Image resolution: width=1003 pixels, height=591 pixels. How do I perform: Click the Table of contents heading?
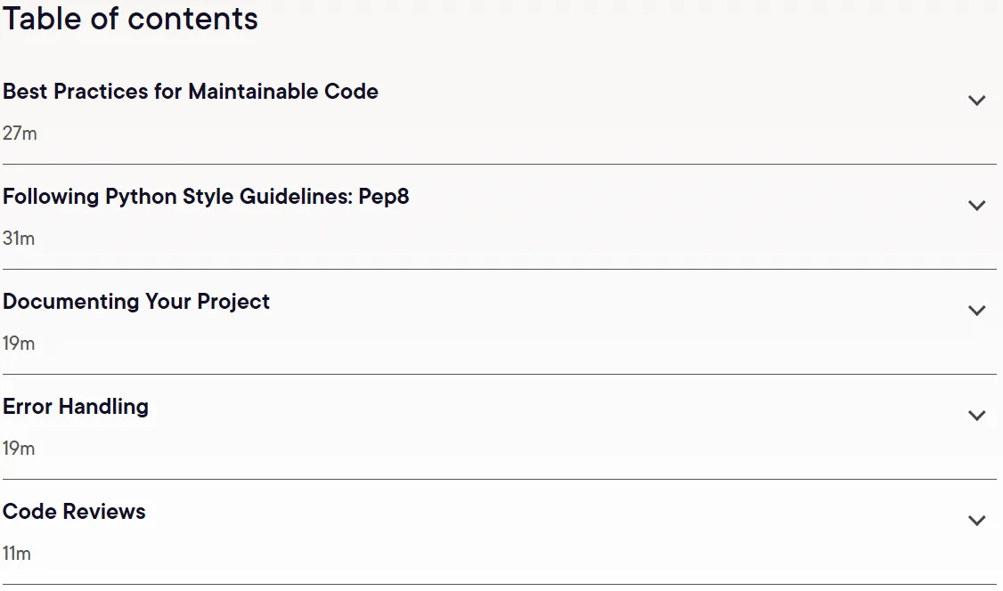click(130, 18)
